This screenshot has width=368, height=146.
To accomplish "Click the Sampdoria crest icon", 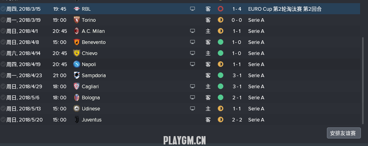I will point(77,75).
